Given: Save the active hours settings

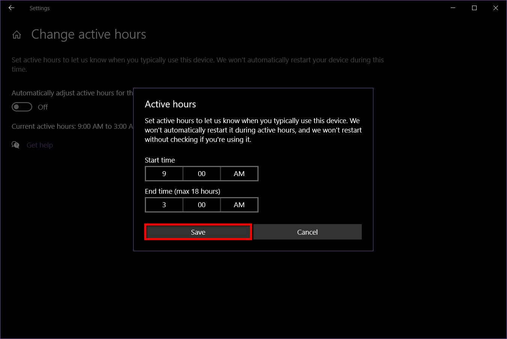Looking at the screenshot, I should click(x=198, y=232).
